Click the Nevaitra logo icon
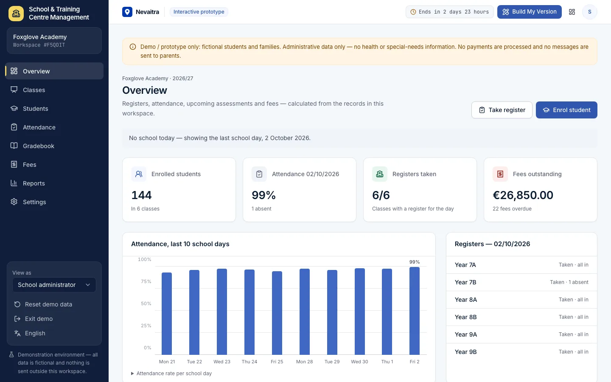 (x=127, y=12)
